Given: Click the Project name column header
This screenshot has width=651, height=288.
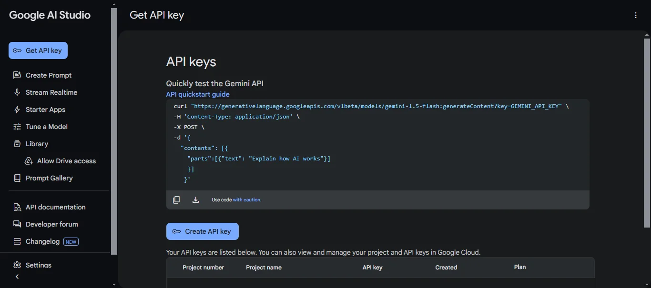Looking at the screenshot, I should tap(264, 268).
